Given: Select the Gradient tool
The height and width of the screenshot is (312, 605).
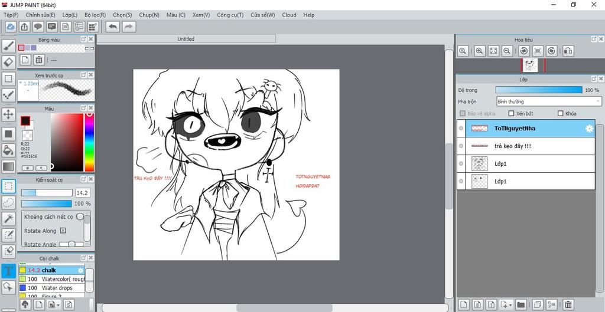Looking at the screenshot, I should pyautogui.click(x=8, y=167).
